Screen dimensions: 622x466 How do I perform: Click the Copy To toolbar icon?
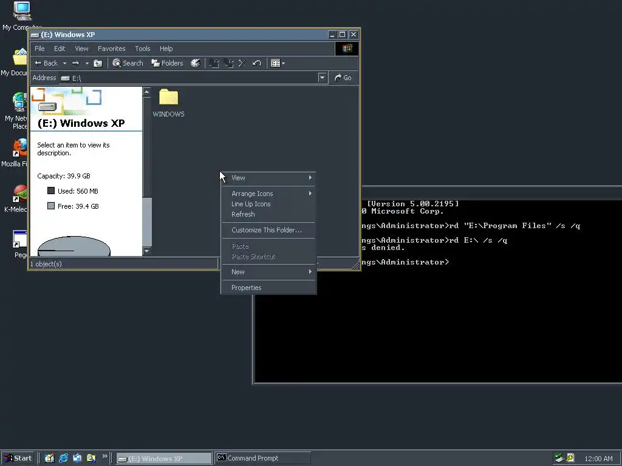(228, 63)
